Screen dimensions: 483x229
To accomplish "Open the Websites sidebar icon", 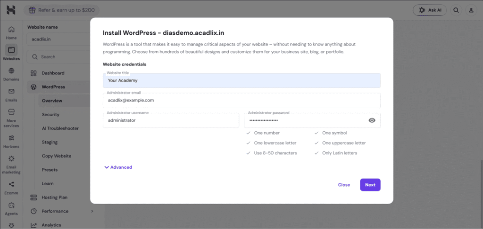I will [x=11, y=50].
